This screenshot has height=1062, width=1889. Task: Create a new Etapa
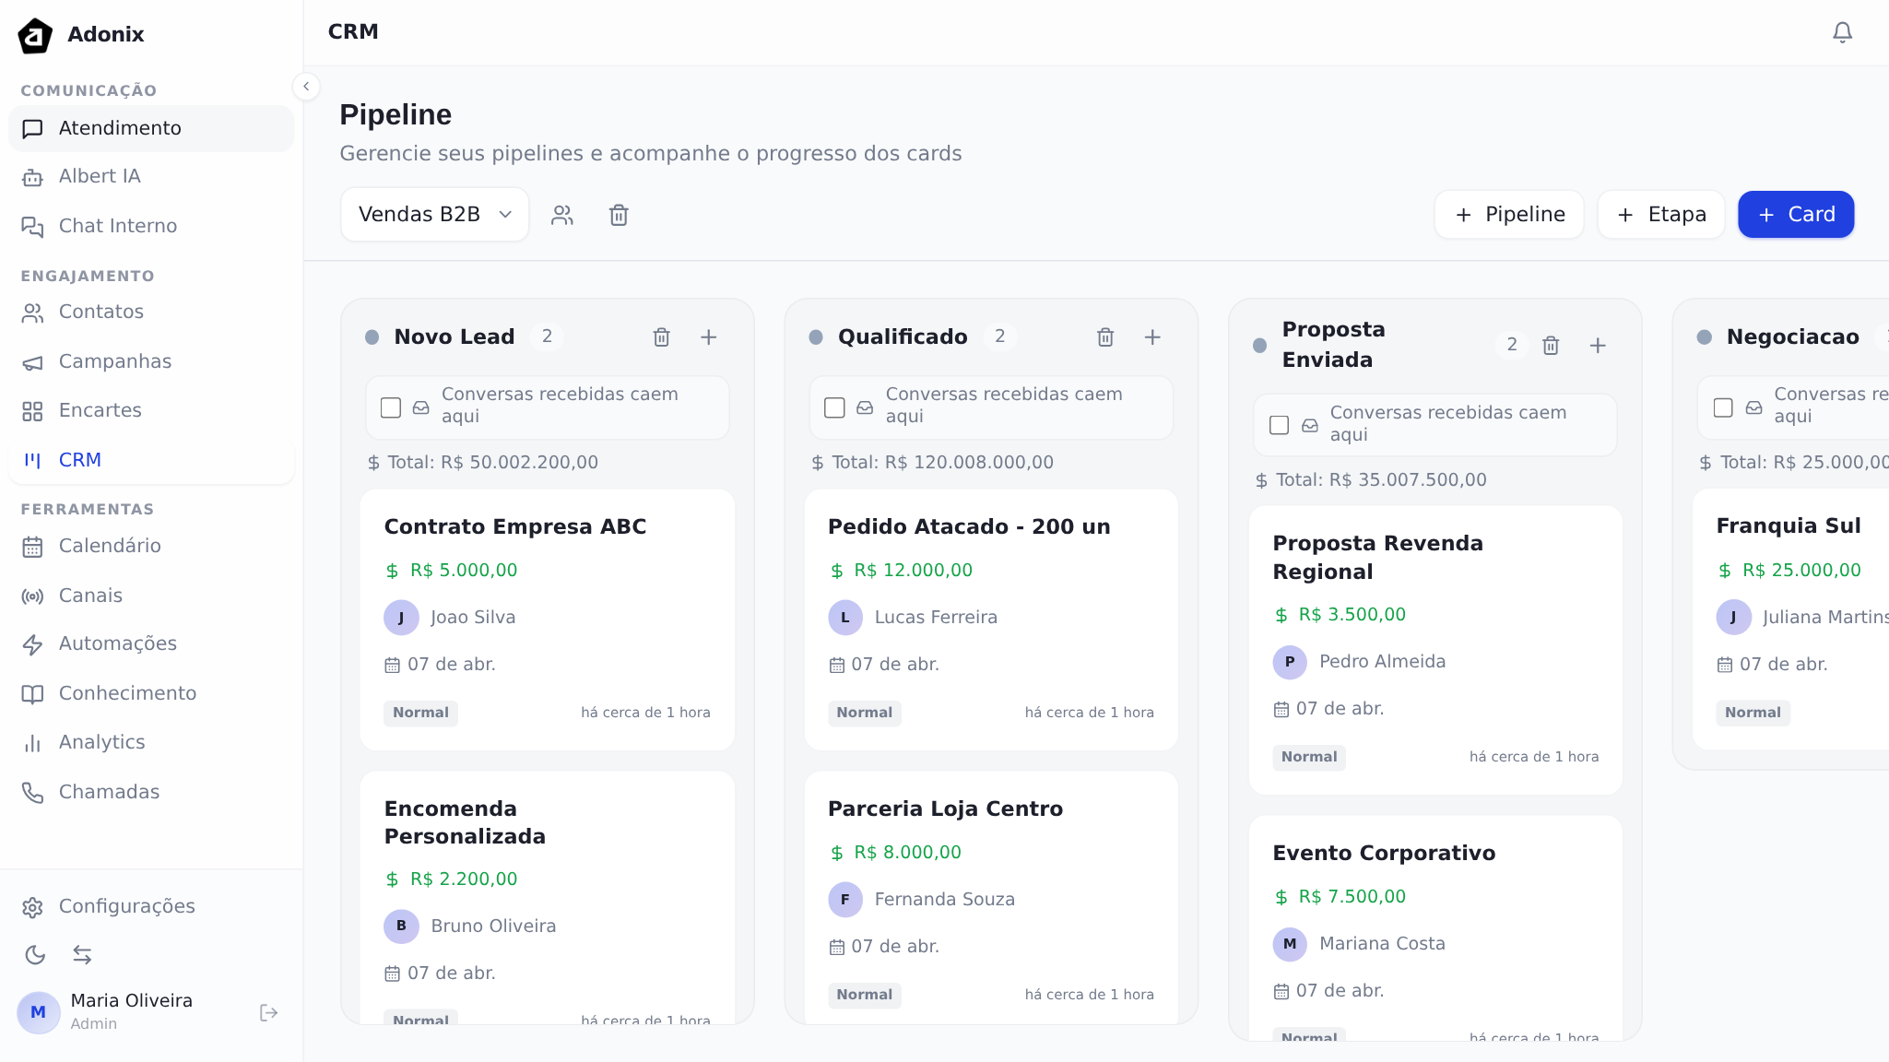(x=1660, y=214)
